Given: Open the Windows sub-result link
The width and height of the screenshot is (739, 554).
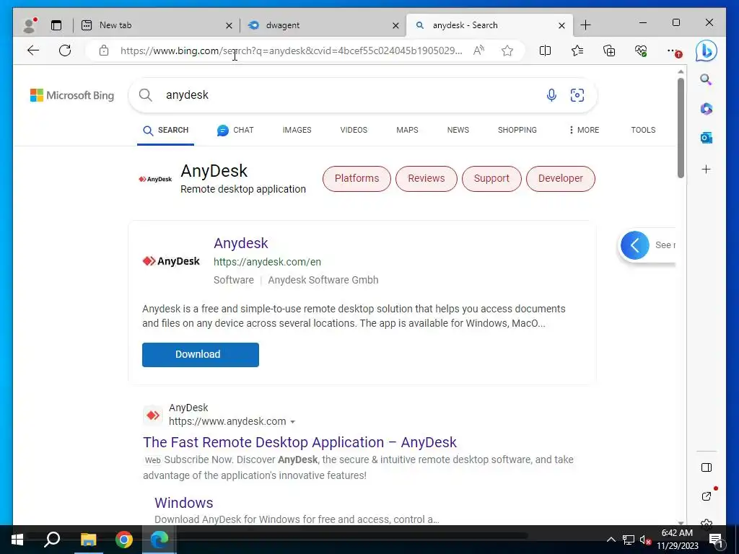Looking at the screenshot, I should [184, 503].
